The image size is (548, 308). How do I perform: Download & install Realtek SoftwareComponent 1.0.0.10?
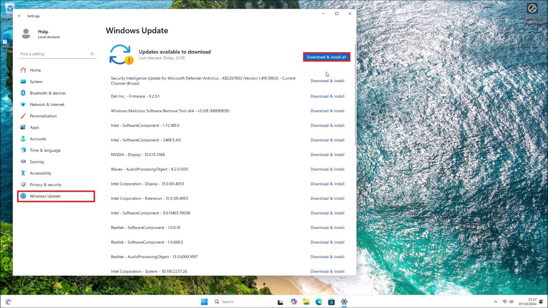pos(327,228)
